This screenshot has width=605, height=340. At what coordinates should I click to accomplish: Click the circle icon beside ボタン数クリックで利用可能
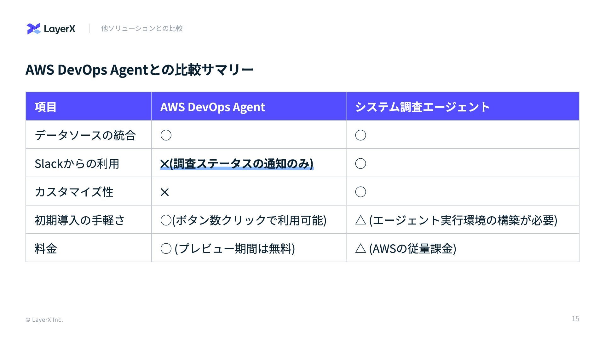(166, 220)
